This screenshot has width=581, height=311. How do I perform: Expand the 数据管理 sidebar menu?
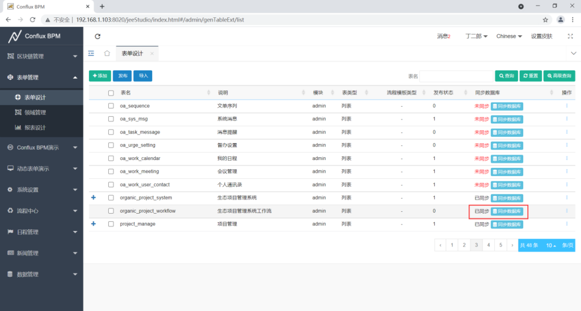tap(42, 274)
